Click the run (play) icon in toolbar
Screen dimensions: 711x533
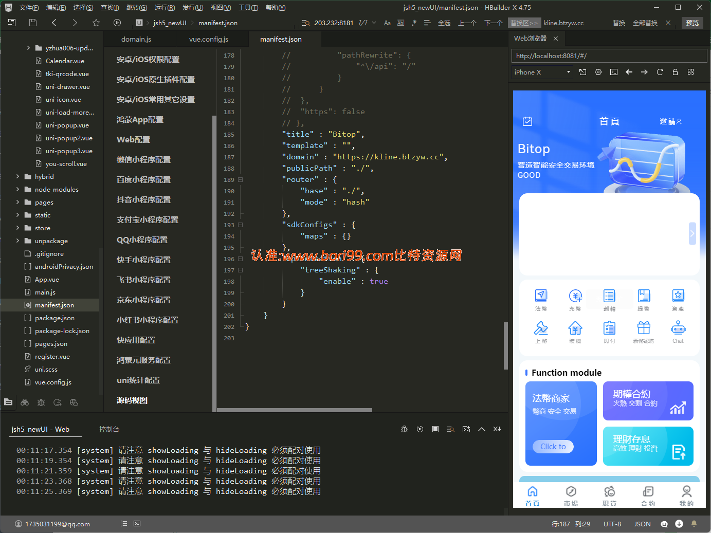click(117, 23)
